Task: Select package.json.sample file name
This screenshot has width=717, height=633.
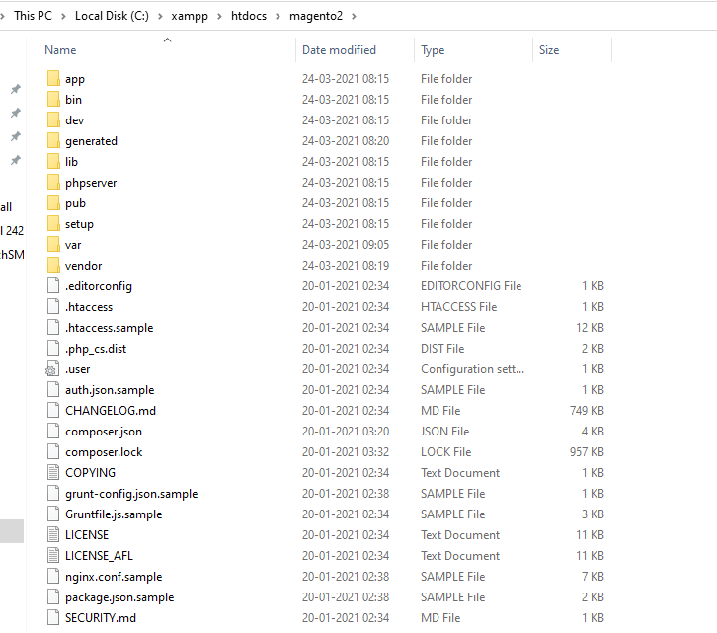Action: click(x=119, y=597)
